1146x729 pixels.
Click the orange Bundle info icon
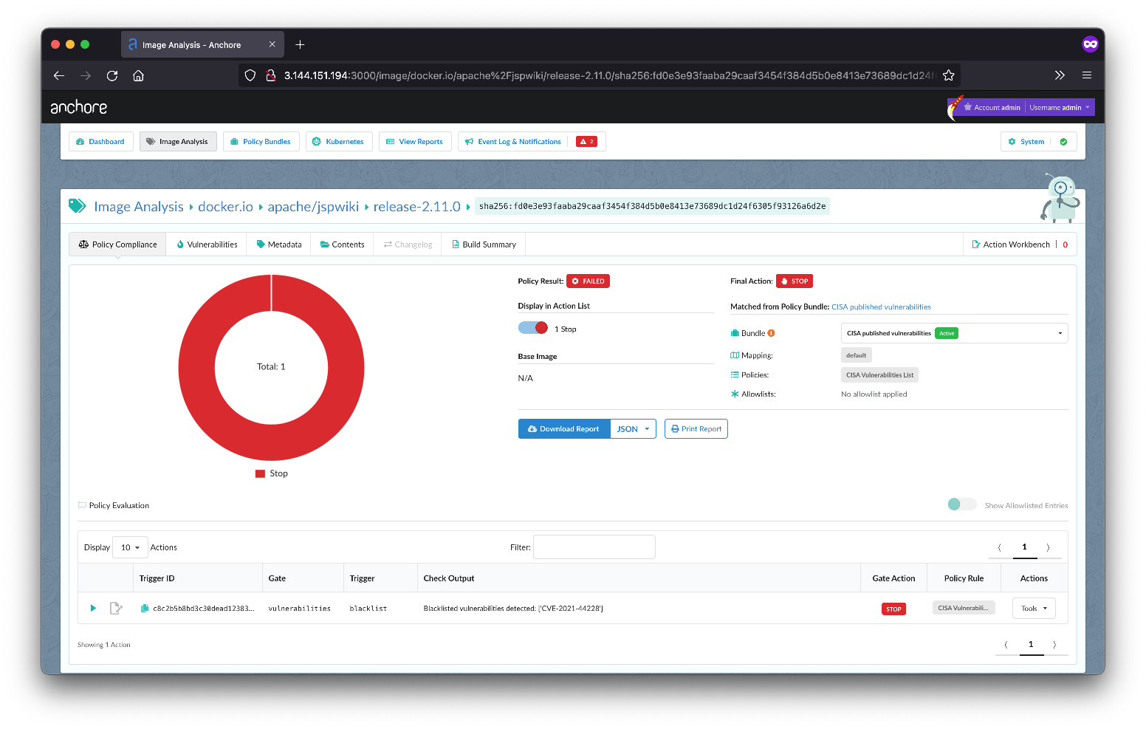point(771,333)
